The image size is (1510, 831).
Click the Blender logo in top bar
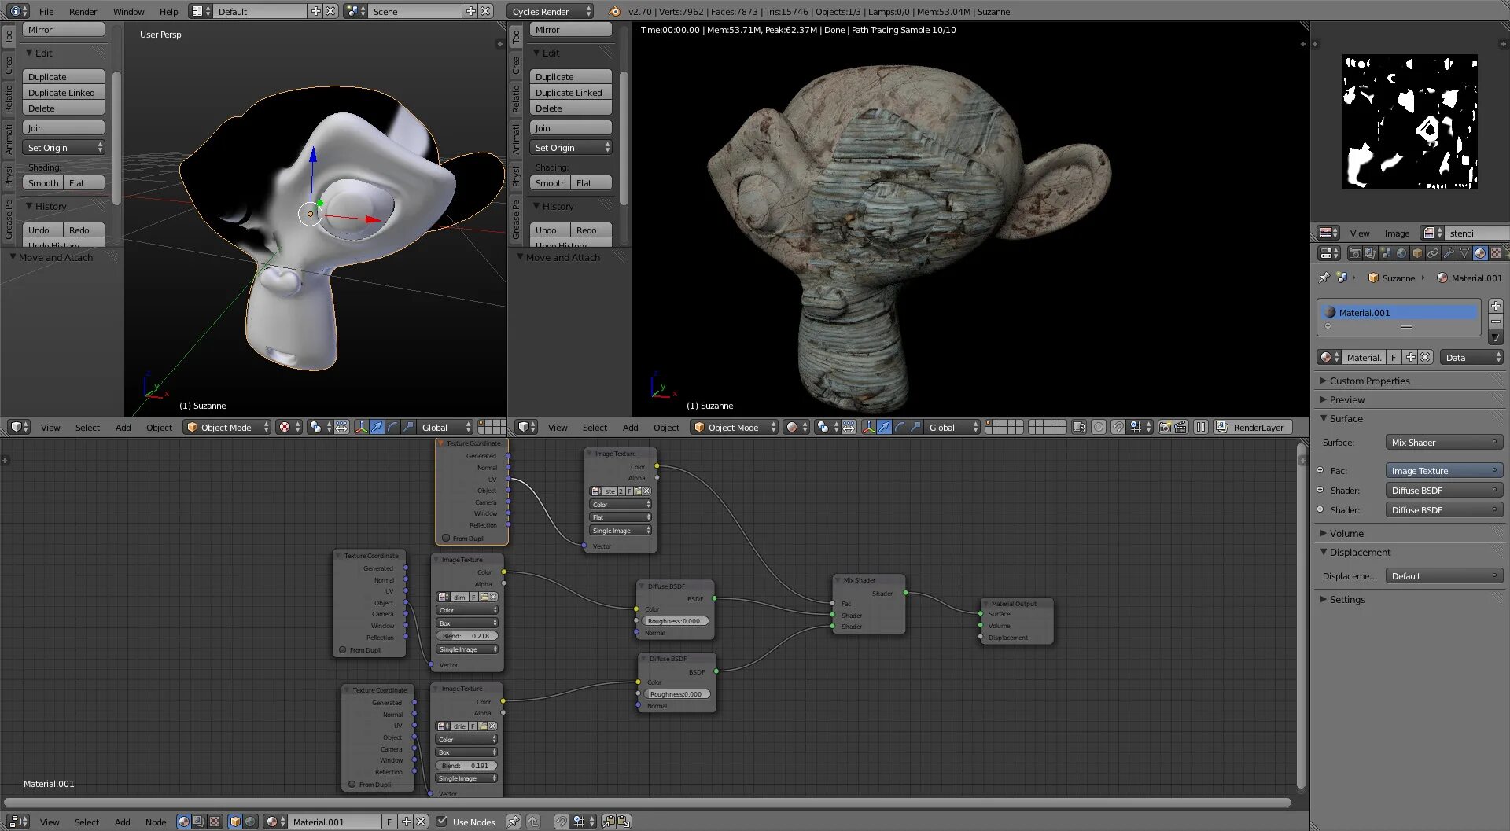[x=614, y=11]
